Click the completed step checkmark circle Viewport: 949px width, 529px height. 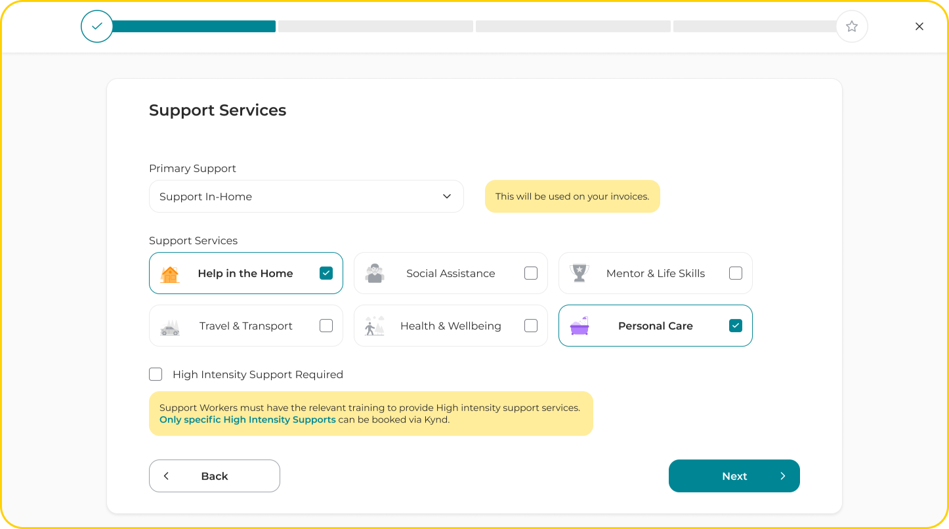[97, 26]
